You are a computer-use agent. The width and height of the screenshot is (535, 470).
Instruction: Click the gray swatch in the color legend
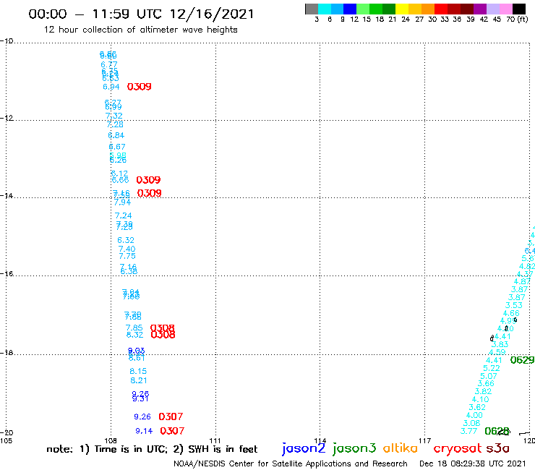click(312, 9)
